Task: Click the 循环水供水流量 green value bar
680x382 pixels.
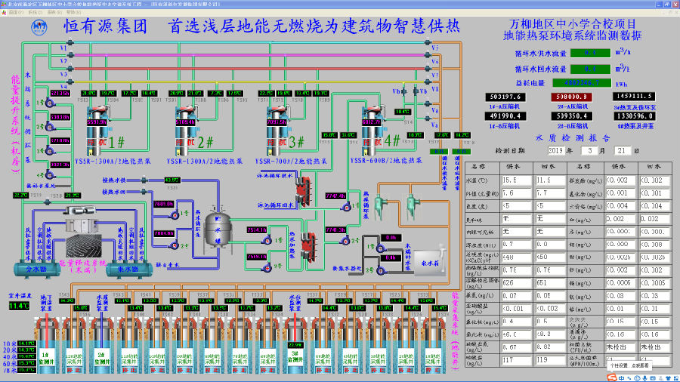Action: pyautogui.click(x=593, y=53)
